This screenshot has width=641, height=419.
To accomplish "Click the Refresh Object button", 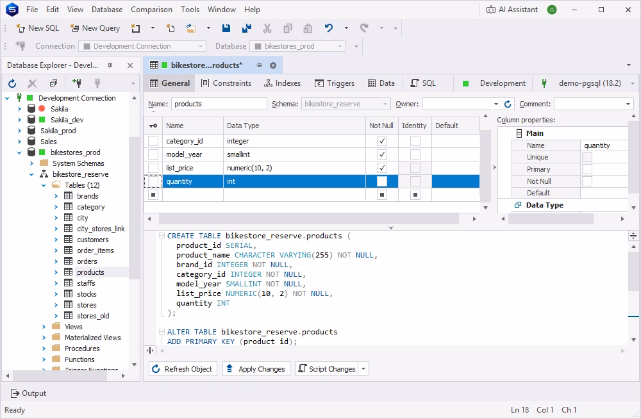I will point(183,369).
